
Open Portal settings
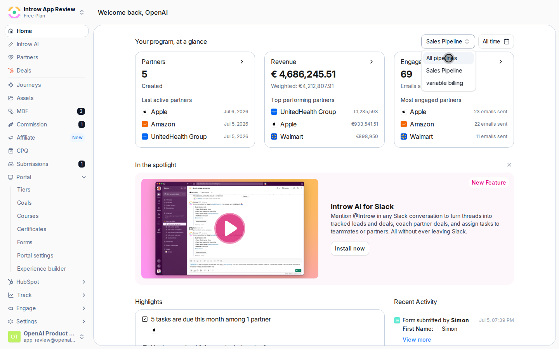pyautogui.click(x=35, y=256)
